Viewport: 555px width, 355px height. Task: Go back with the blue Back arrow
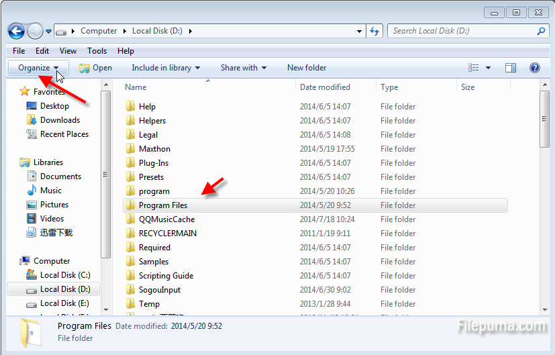[x=16, y=31]
